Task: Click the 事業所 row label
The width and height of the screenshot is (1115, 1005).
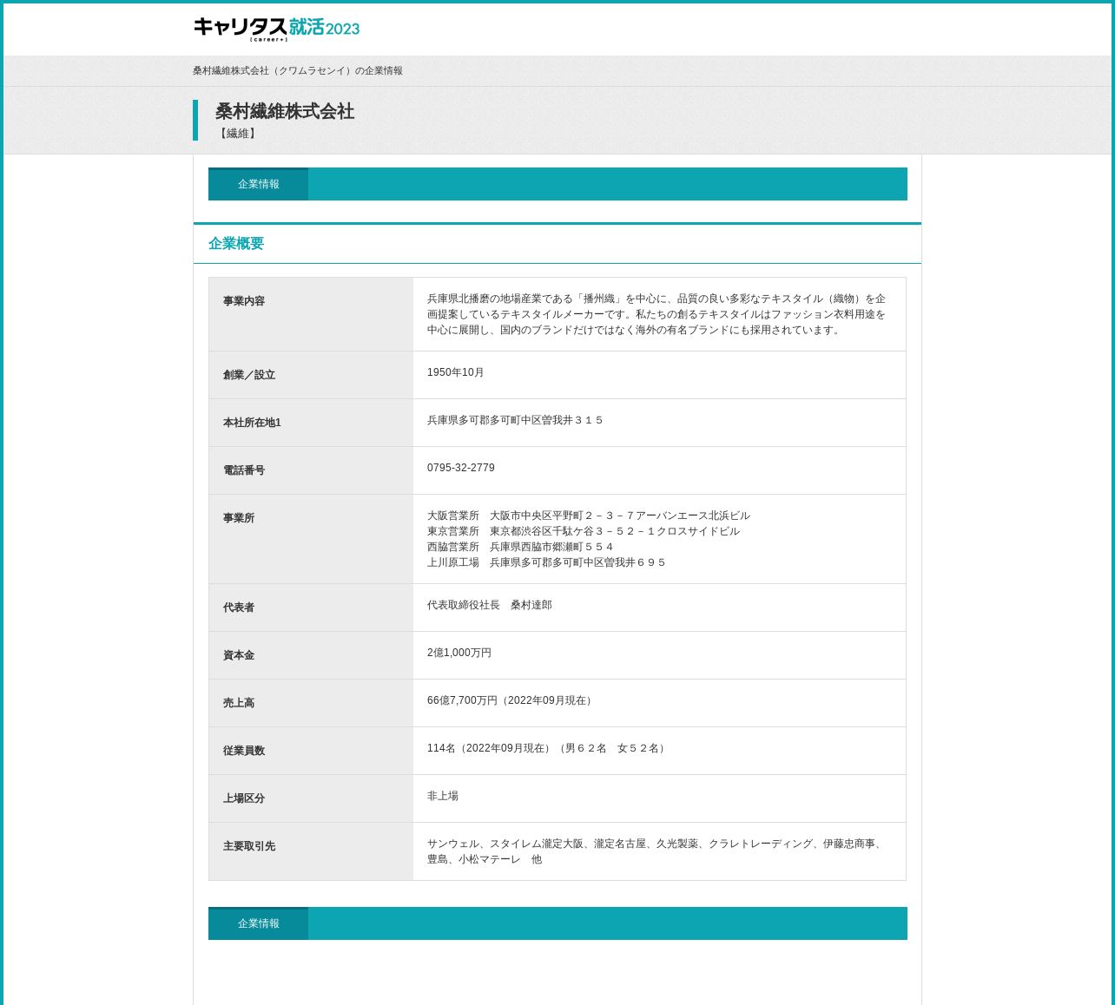Action: click(x=239, y=518)
